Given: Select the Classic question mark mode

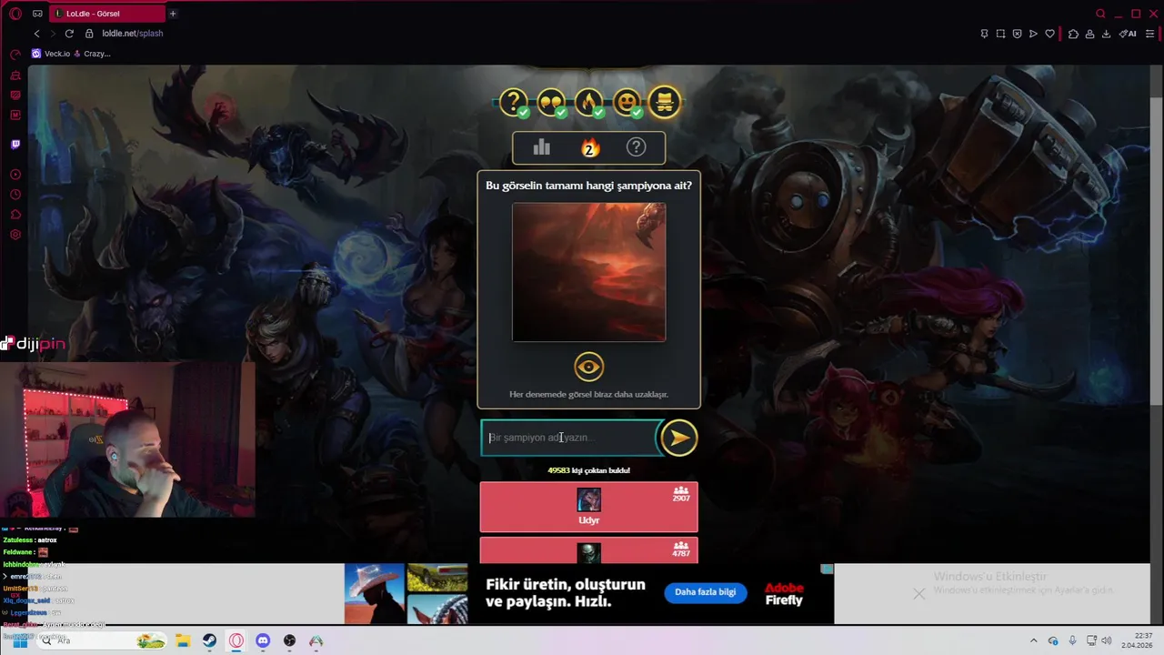Looking at the screenshot, I should pyautogui.click(x=514, y=103).
